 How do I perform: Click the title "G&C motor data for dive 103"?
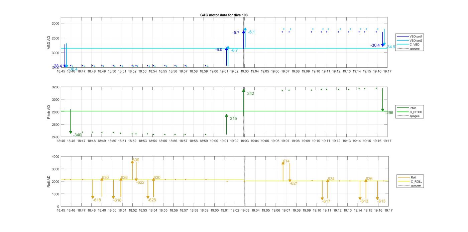tap(224, 15)
